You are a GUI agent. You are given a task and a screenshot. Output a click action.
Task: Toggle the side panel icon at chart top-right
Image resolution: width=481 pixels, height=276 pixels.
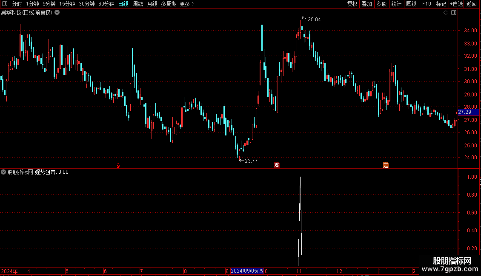pos(454,13)
